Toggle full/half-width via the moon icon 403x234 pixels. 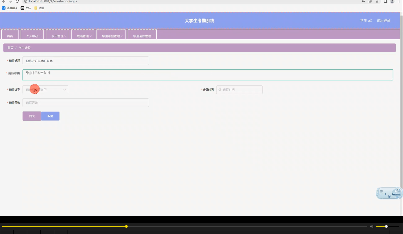click(x=385, y=194)
